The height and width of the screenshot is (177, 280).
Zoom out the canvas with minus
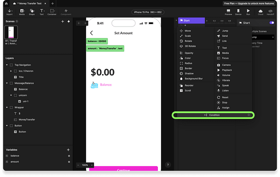click(78, 165)
